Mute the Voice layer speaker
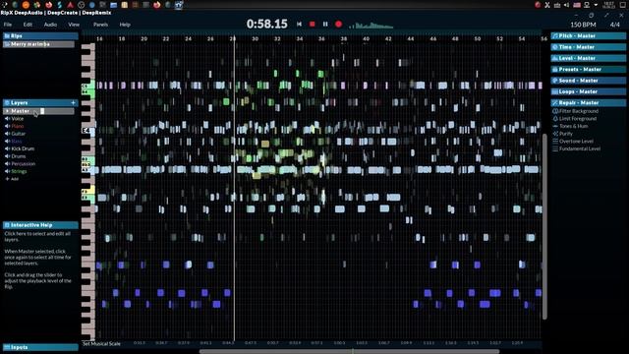The height and width of the screenshot is (354, 629). coord(7,119)
